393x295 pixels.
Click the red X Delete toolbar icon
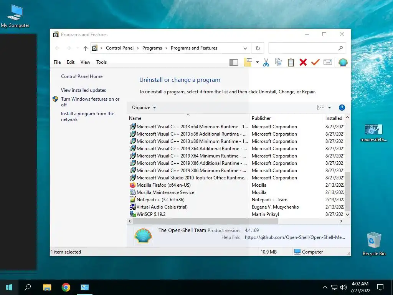303,62
